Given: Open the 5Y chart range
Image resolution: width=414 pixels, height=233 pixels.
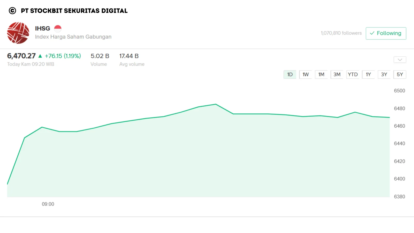Looking at the screenshot, I should click(400, 75).
